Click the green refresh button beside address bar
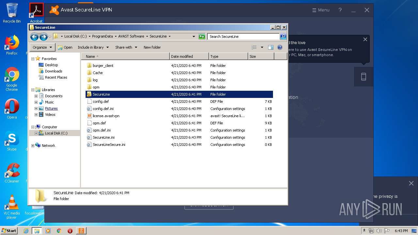The width and height of the screenshot is (418, 235). pos(202,37)
